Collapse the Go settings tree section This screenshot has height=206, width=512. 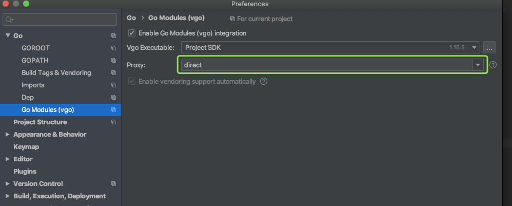[x=8, y=36]
